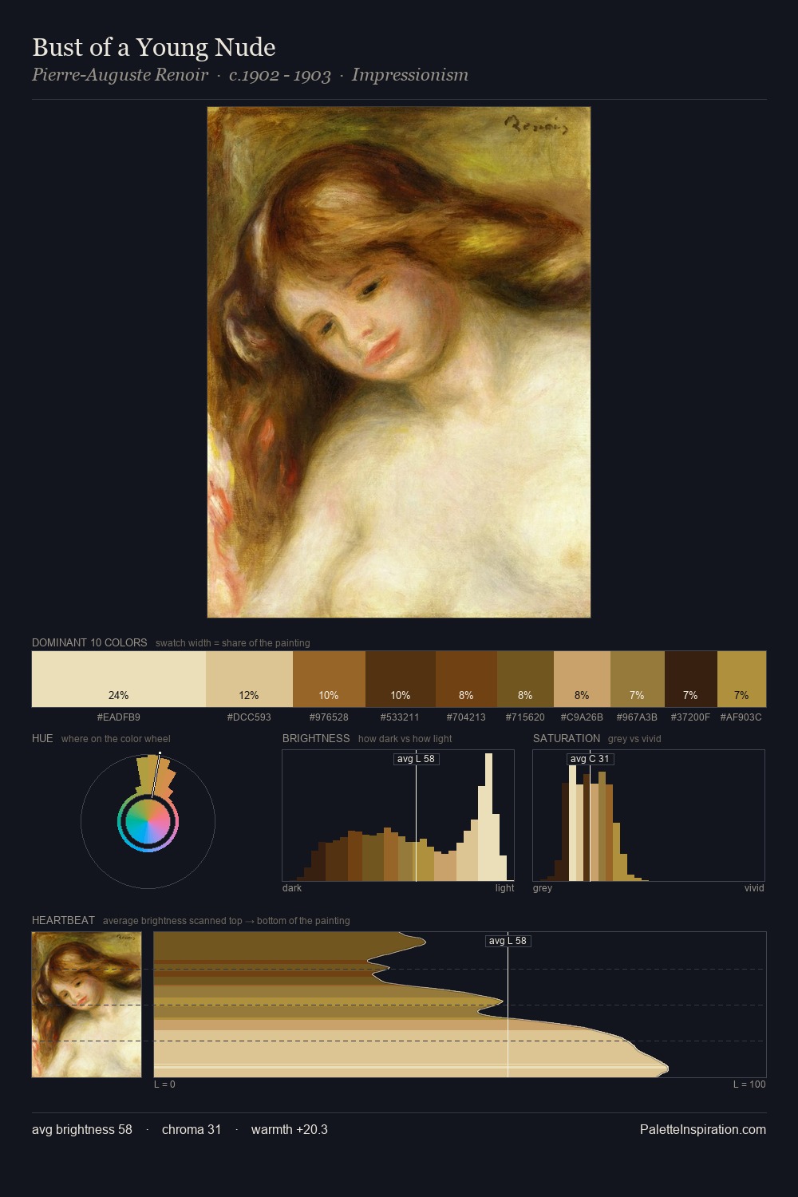This screenshot has height=1197, width=798.
Task: Choose the #533211 dark brown swatch
Action: tap(401, 679)
